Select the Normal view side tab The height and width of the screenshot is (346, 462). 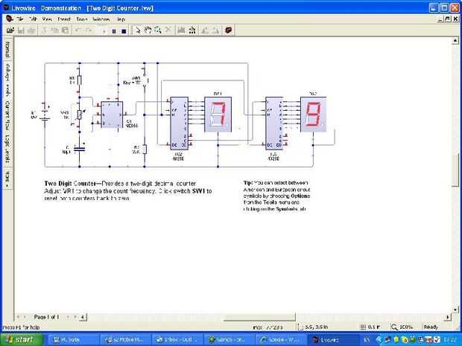click(x=7, y=49)
